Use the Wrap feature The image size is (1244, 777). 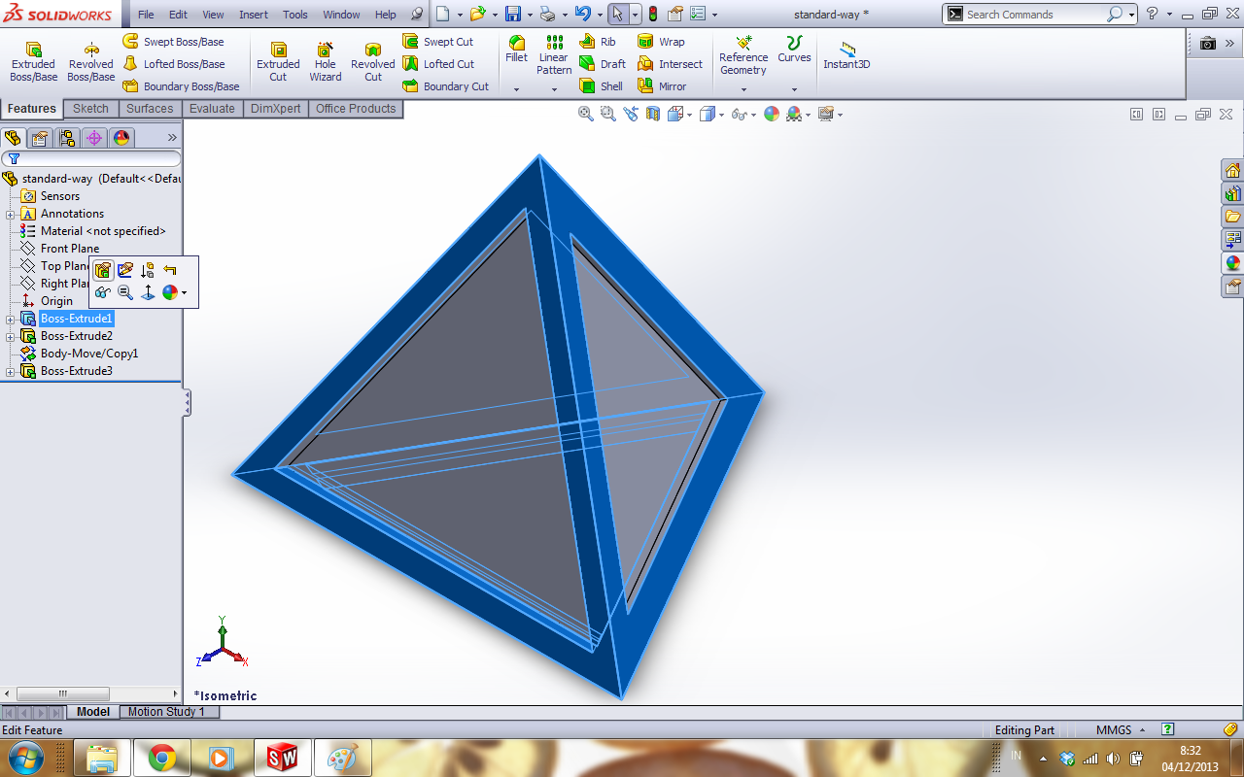tap(661, 42)
